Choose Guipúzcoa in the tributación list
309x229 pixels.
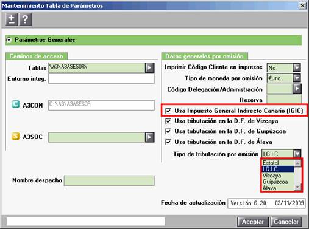click(278, 182)
